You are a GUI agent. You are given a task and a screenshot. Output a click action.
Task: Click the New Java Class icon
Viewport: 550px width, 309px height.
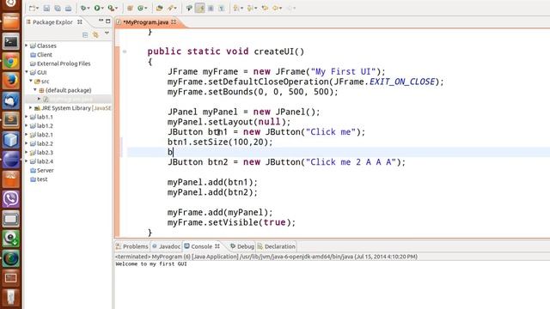point(141,8)
